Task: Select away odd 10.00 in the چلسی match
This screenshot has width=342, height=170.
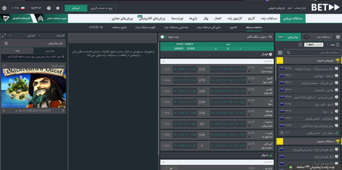Action: pos(216,91)
